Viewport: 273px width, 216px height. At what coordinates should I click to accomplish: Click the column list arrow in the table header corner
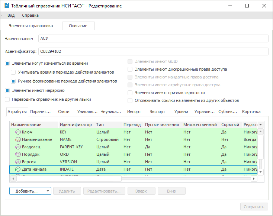pos(260,125)
